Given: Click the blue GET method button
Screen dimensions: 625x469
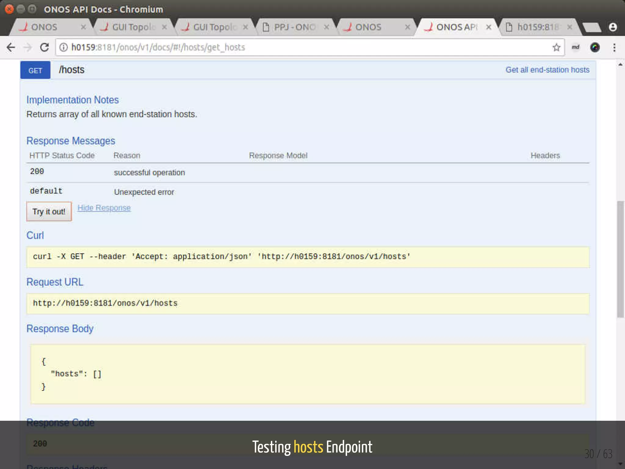Looking at the screenshot, I should pyautogui.click(x=35, y=70).
